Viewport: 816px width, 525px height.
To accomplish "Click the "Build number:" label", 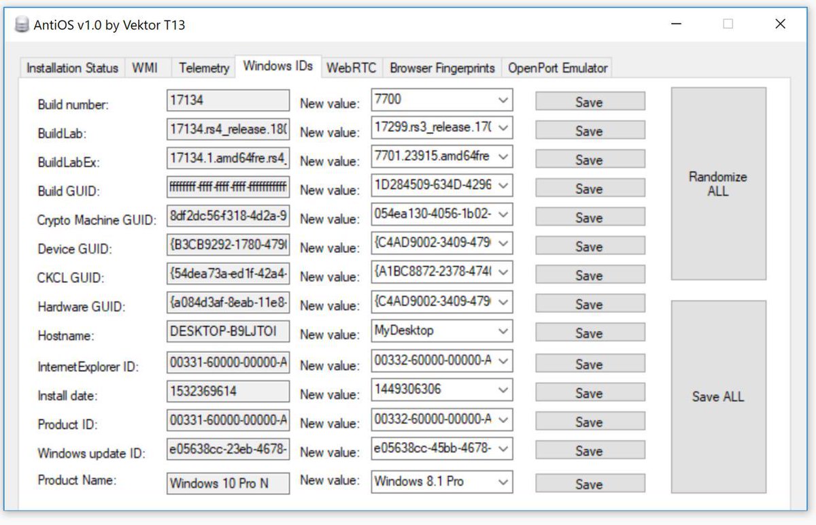I will (x=73, y=105).
